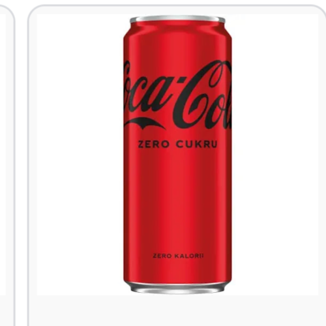Click the silver top rim of can
The image size is (326, 326).
(177, 19)
